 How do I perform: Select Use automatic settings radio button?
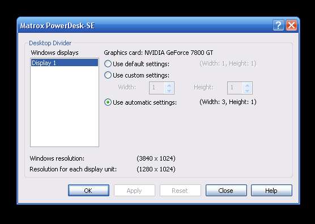tap(108, 102)
